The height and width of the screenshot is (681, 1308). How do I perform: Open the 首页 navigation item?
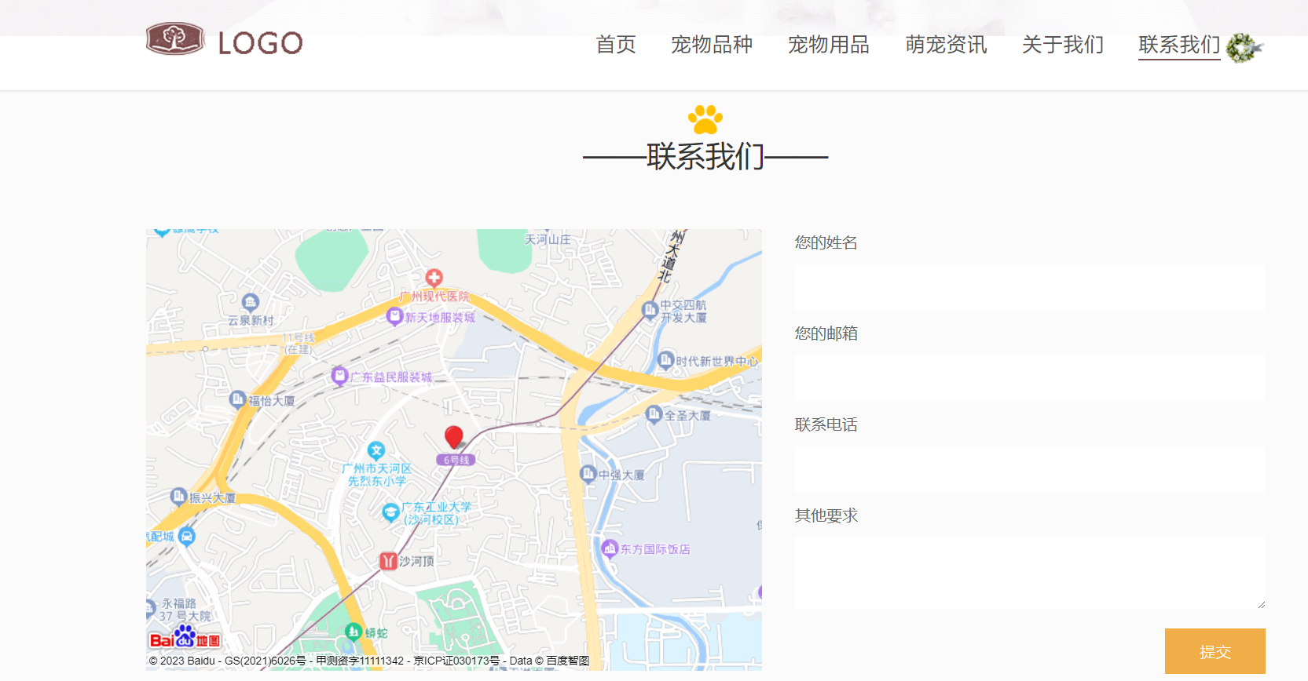(616, 45)
